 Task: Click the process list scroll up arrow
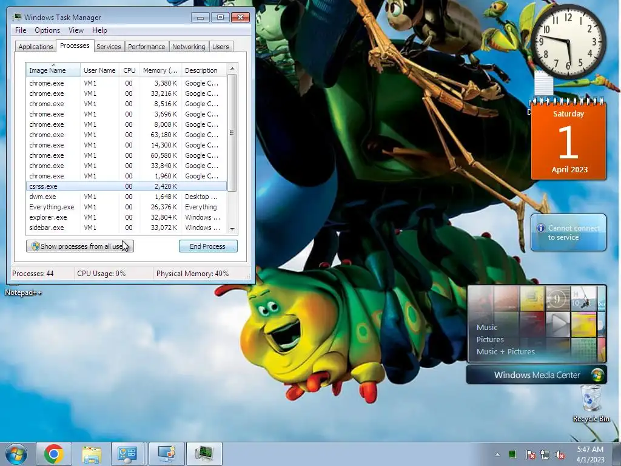[232, 69]
